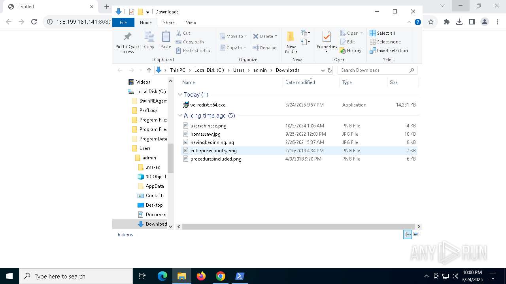Click the Copy ribbon icon

tap(149, 40)
